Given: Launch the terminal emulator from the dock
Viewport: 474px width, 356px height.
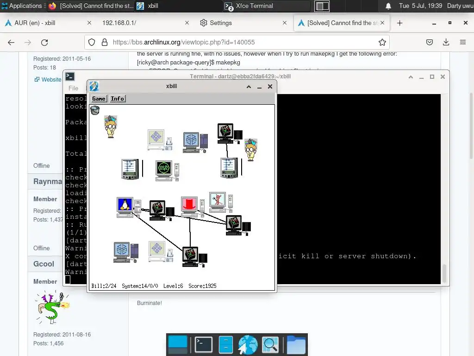Looking at the screenshot, I should (204, 345).
